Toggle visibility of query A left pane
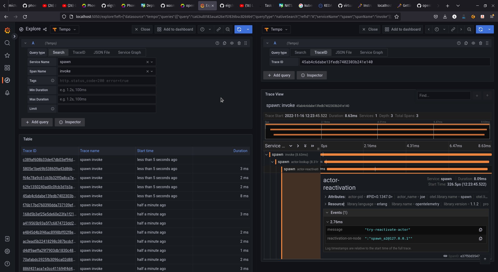Image resolution: width=498 pixels, height=272 pixels. (x=232, y=43)
